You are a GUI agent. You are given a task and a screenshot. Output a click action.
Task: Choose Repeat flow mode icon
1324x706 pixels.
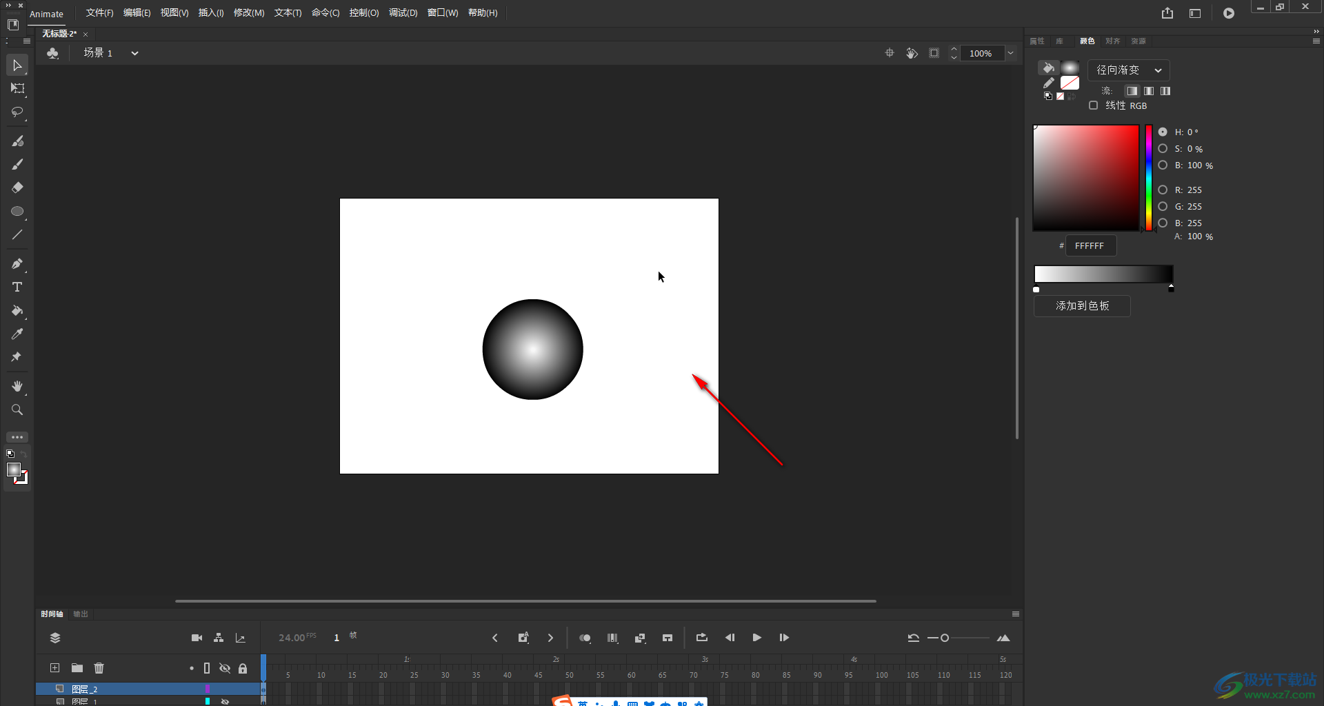click(1165, 91)
